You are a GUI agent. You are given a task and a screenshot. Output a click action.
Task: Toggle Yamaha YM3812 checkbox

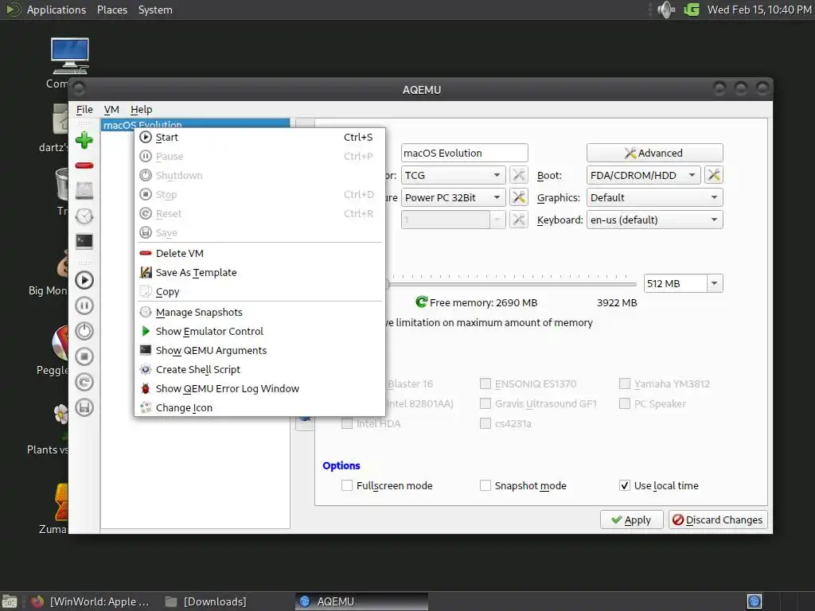click(x=624, y=383)
